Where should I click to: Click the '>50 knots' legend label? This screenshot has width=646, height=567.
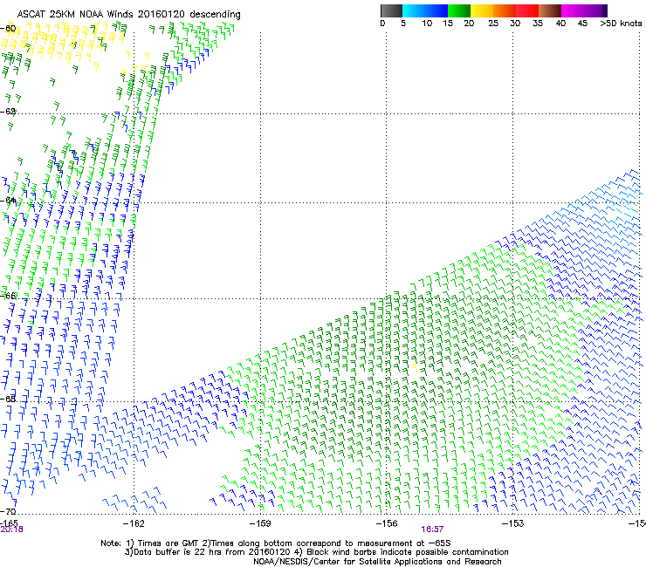[622, 24]
